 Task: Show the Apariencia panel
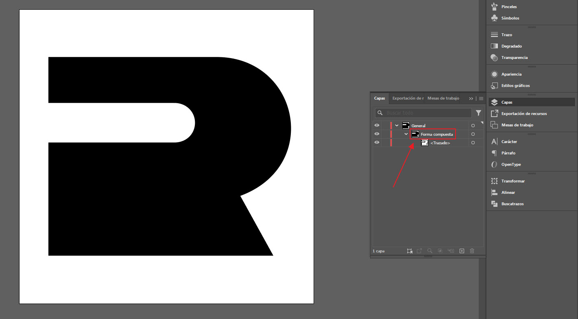(532, 74)
